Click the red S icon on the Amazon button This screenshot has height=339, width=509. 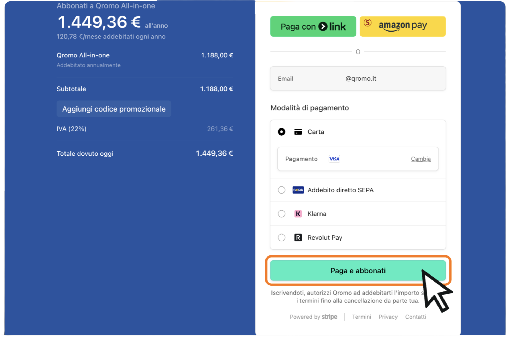pos(368,23)
